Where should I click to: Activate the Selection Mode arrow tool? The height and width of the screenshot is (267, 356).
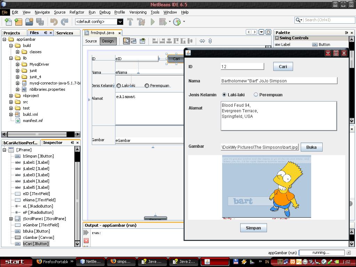pyautogui.click(x=126, y=41)
